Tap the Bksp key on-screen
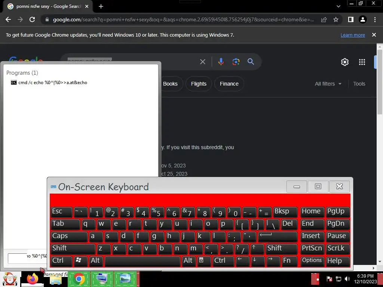The height and width of the screenshot is (287, 383). pos(285,212)
